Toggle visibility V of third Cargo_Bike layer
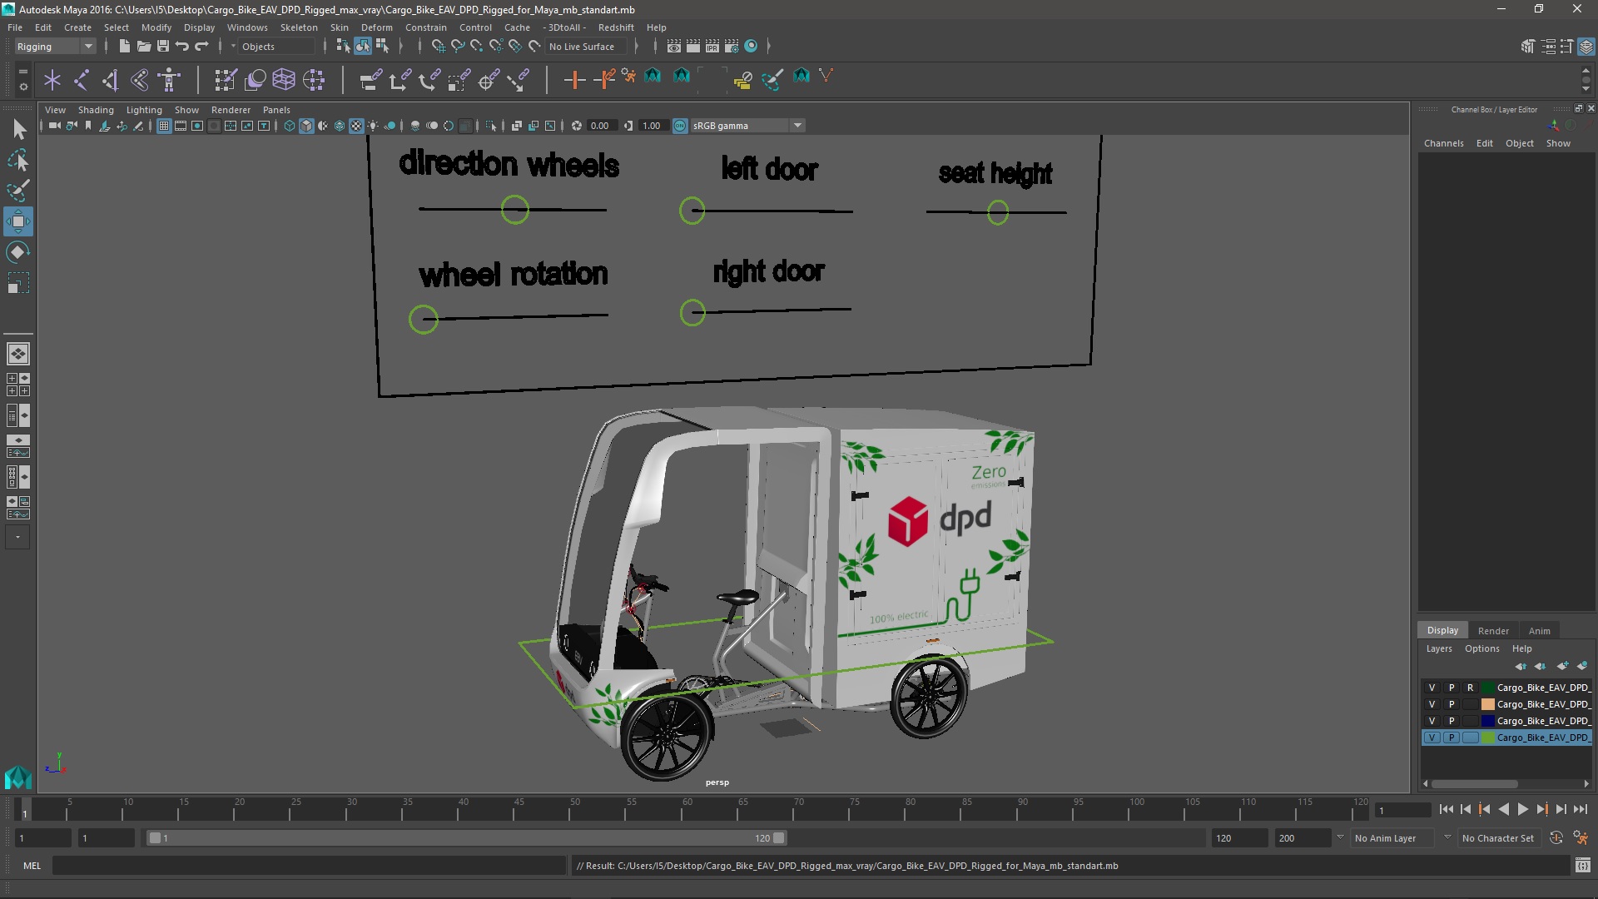1598x899 pixels. [1432, 721]
